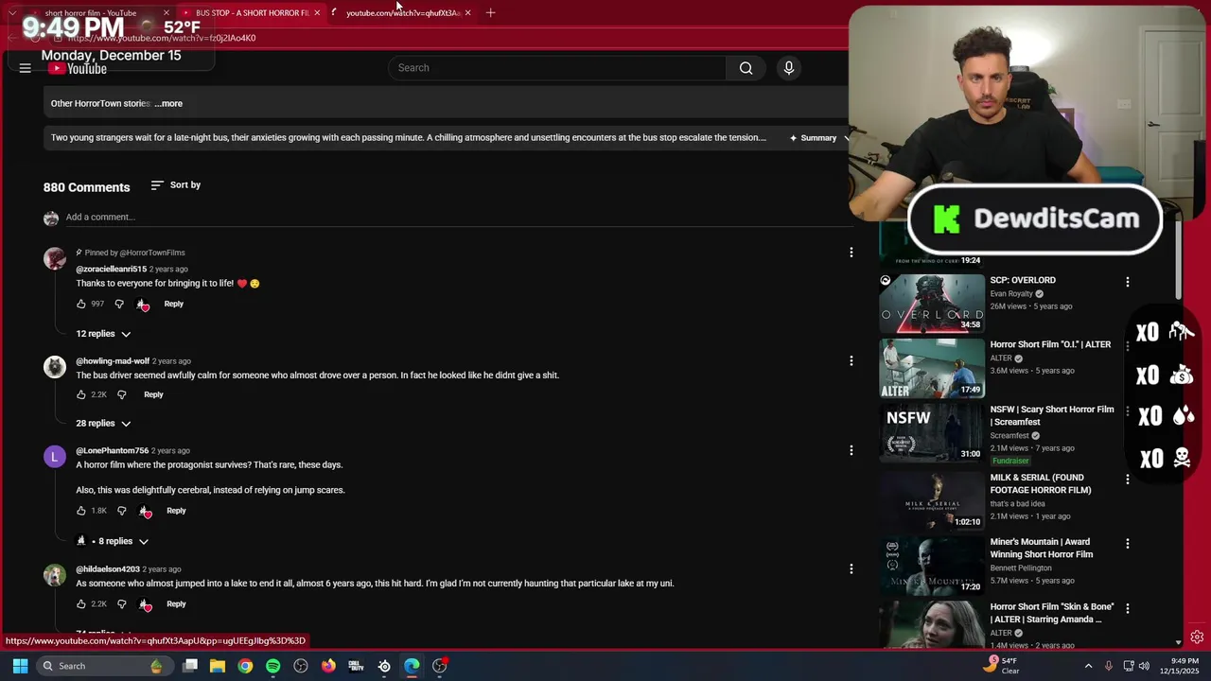Click the browser address bar URL

click(161, 38)
